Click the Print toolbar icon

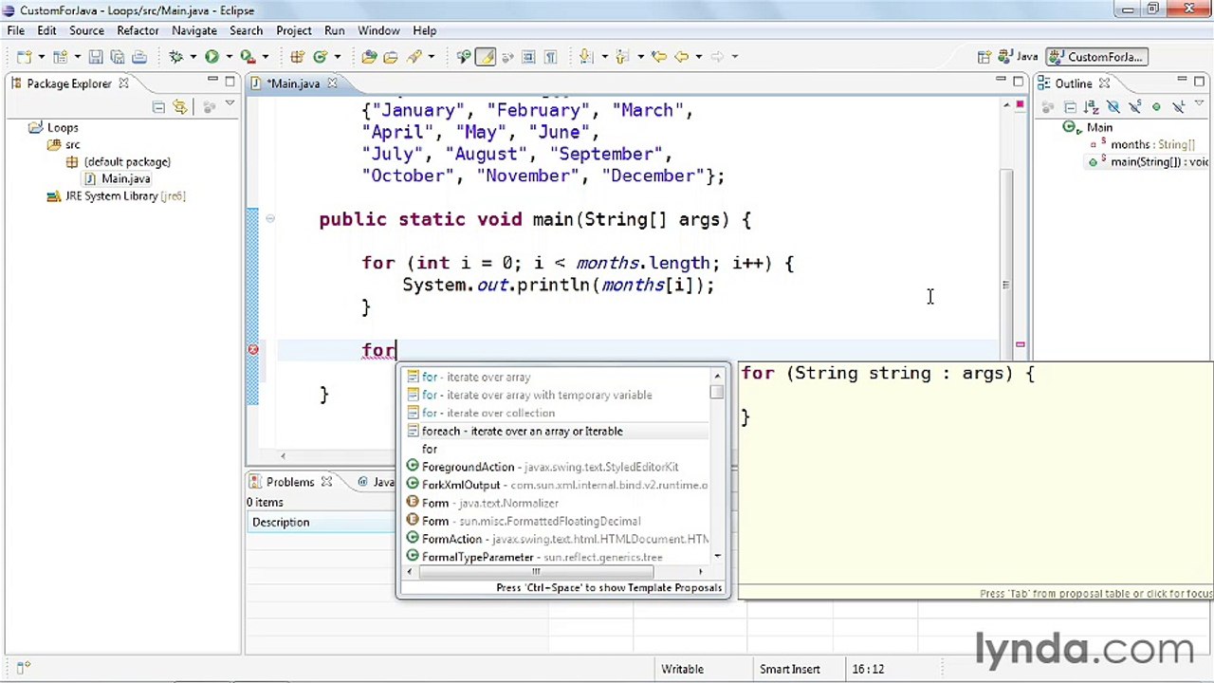click(139, 57)
